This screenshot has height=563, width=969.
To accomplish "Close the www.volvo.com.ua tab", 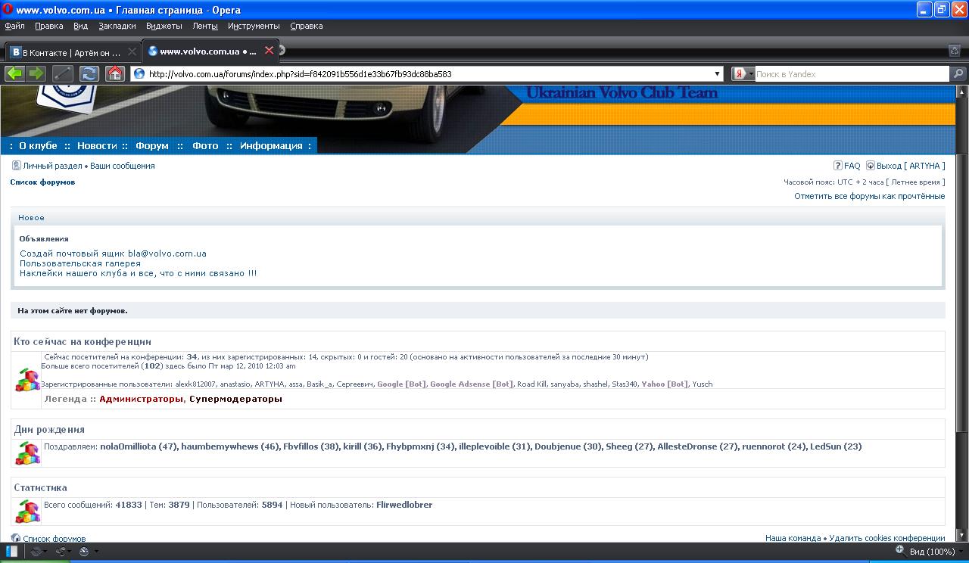I will tap(269, 51).
